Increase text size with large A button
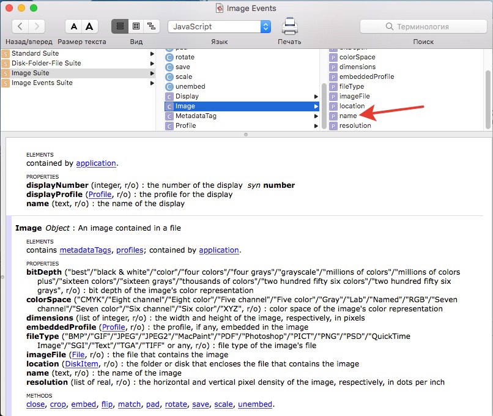493x416 pixels. pos(89,26)
